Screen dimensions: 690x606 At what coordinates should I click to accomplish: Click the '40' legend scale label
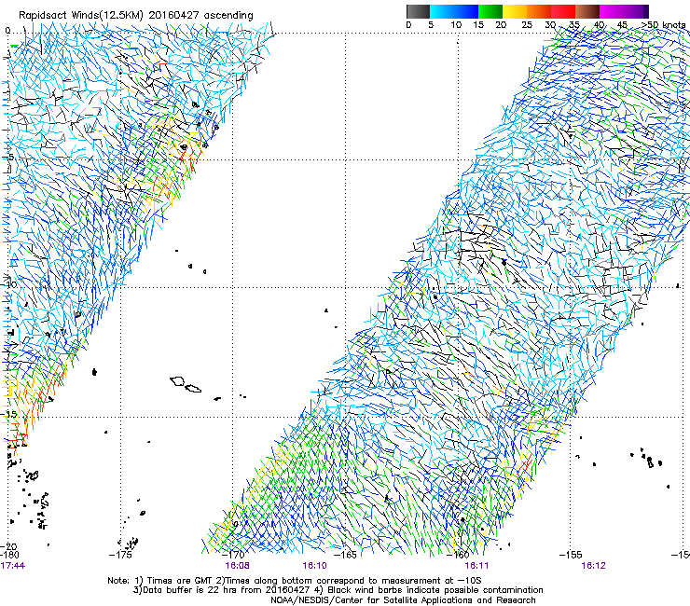tap(599, 24)
